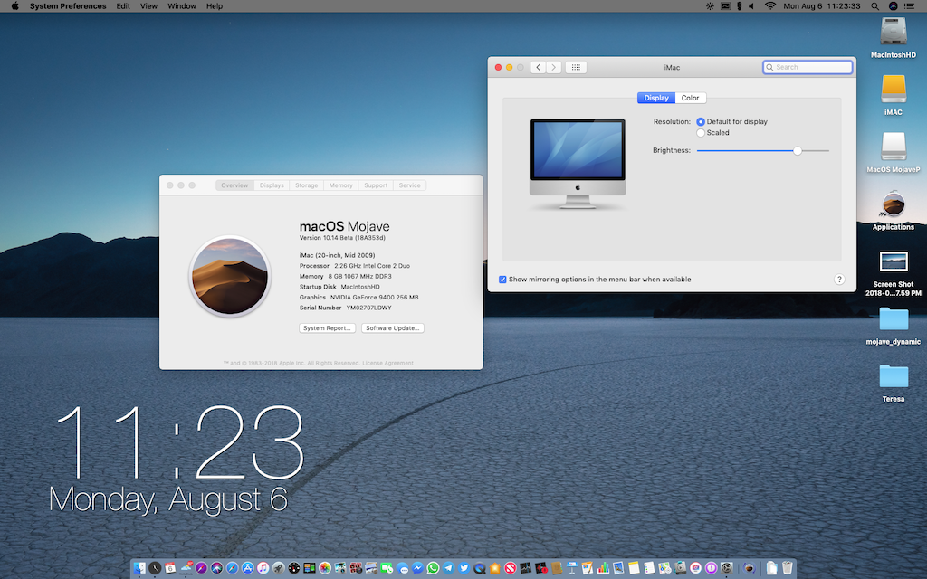Open System Preferences menu in menu bar
Image resolution: width=927 pixels, height=579 pixels.
(68, 6)
